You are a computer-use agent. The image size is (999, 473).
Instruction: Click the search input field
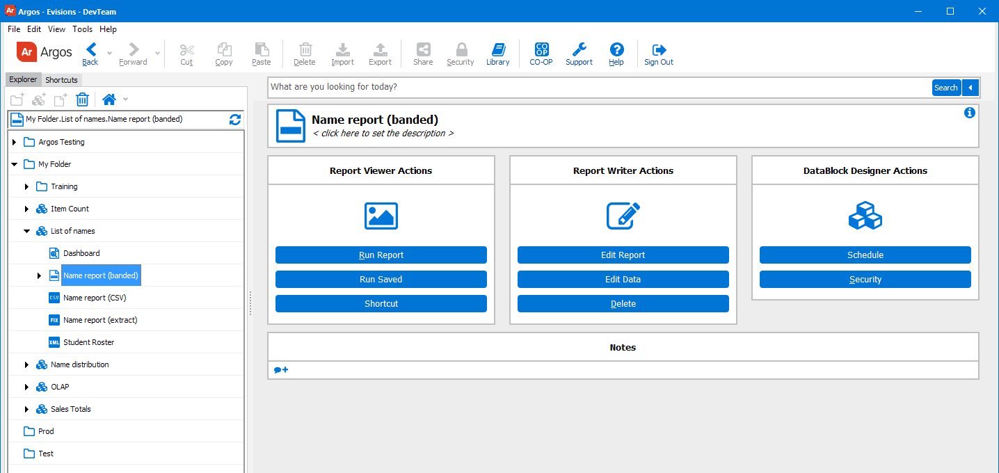tap(600, 88)
